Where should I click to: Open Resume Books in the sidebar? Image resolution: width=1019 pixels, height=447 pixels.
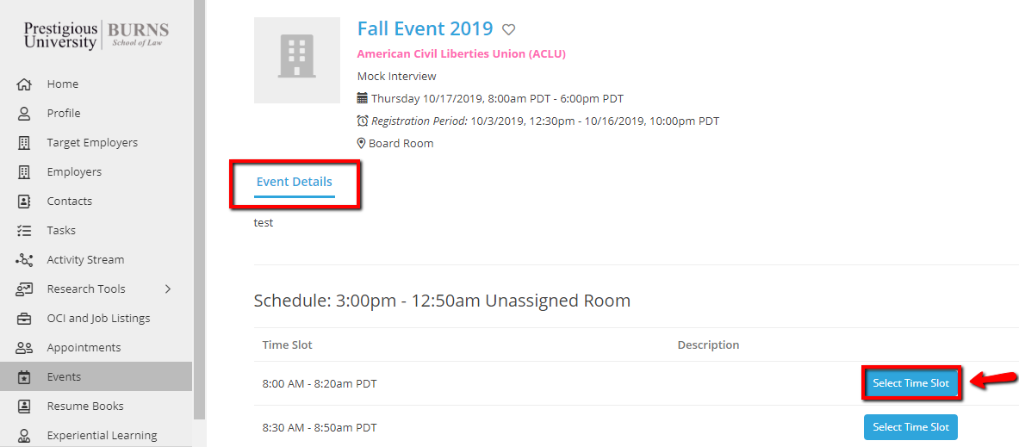[84, 407]
